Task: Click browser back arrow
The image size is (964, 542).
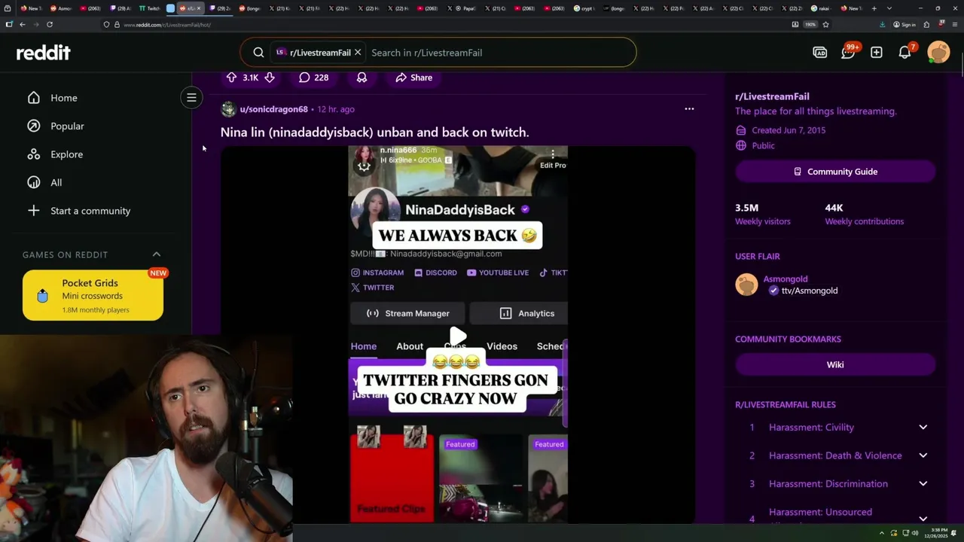Action: point(23,24)
